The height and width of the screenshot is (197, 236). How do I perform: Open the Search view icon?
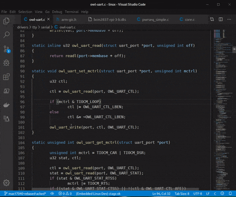(x=6, y=35)
